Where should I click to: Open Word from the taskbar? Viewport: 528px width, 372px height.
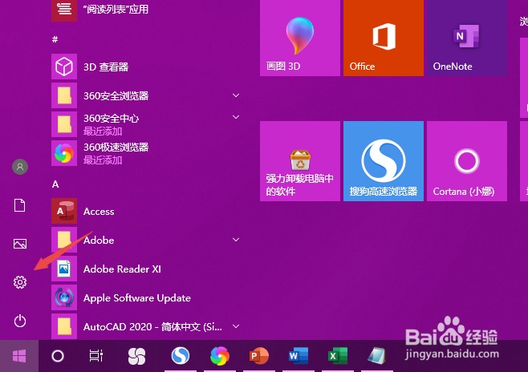tap(298, 356)
